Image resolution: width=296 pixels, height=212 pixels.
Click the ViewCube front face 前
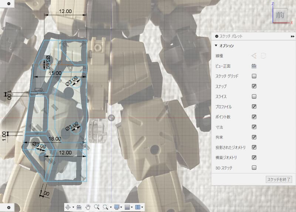(280, 15)
